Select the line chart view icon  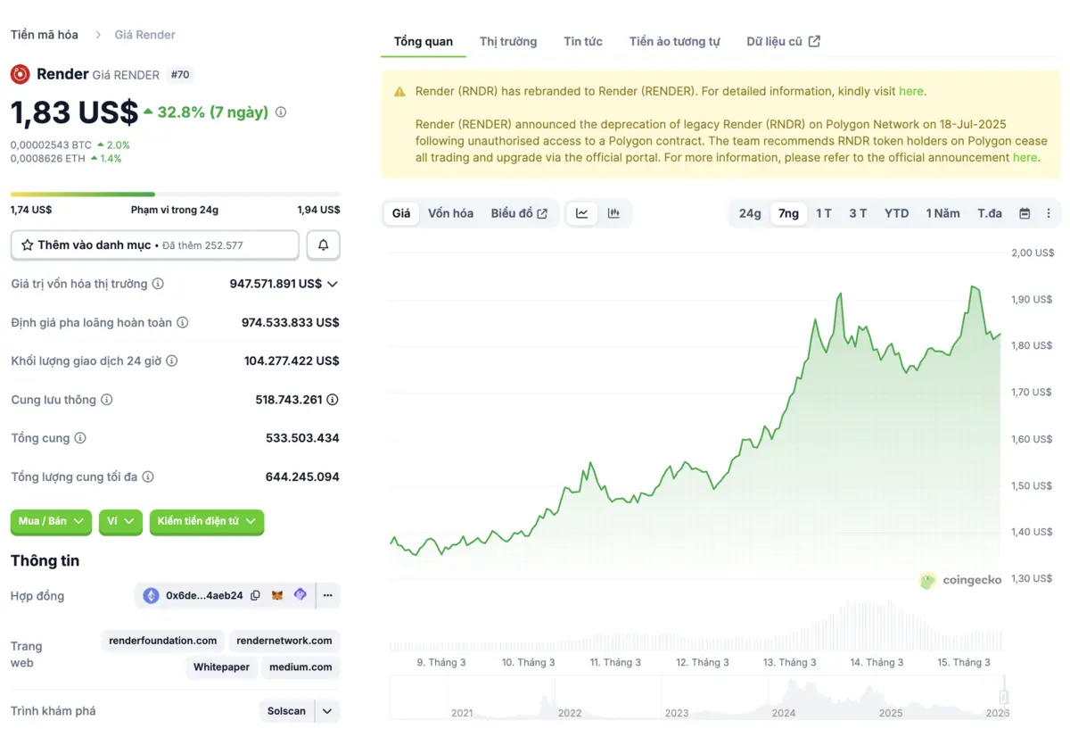582,213
